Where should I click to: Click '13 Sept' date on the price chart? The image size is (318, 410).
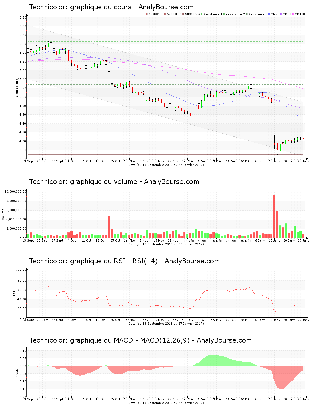pos(28,161)
